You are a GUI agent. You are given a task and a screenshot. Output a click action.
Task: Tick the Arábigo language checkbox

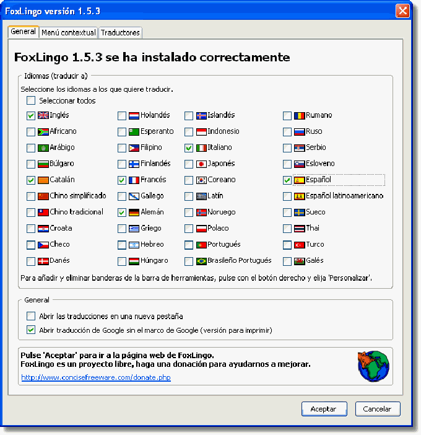click(x=31, y=148)
